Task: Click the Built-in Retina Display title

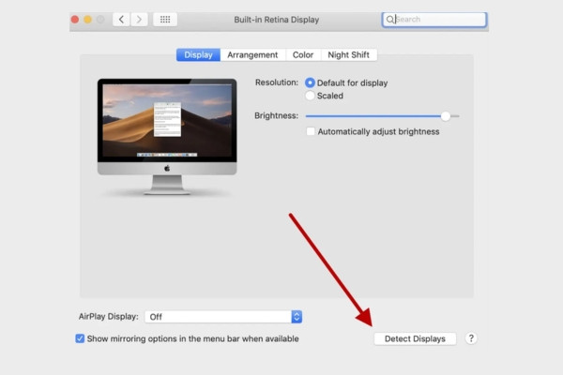Action: pyautogui.click(x=277, y=20)
